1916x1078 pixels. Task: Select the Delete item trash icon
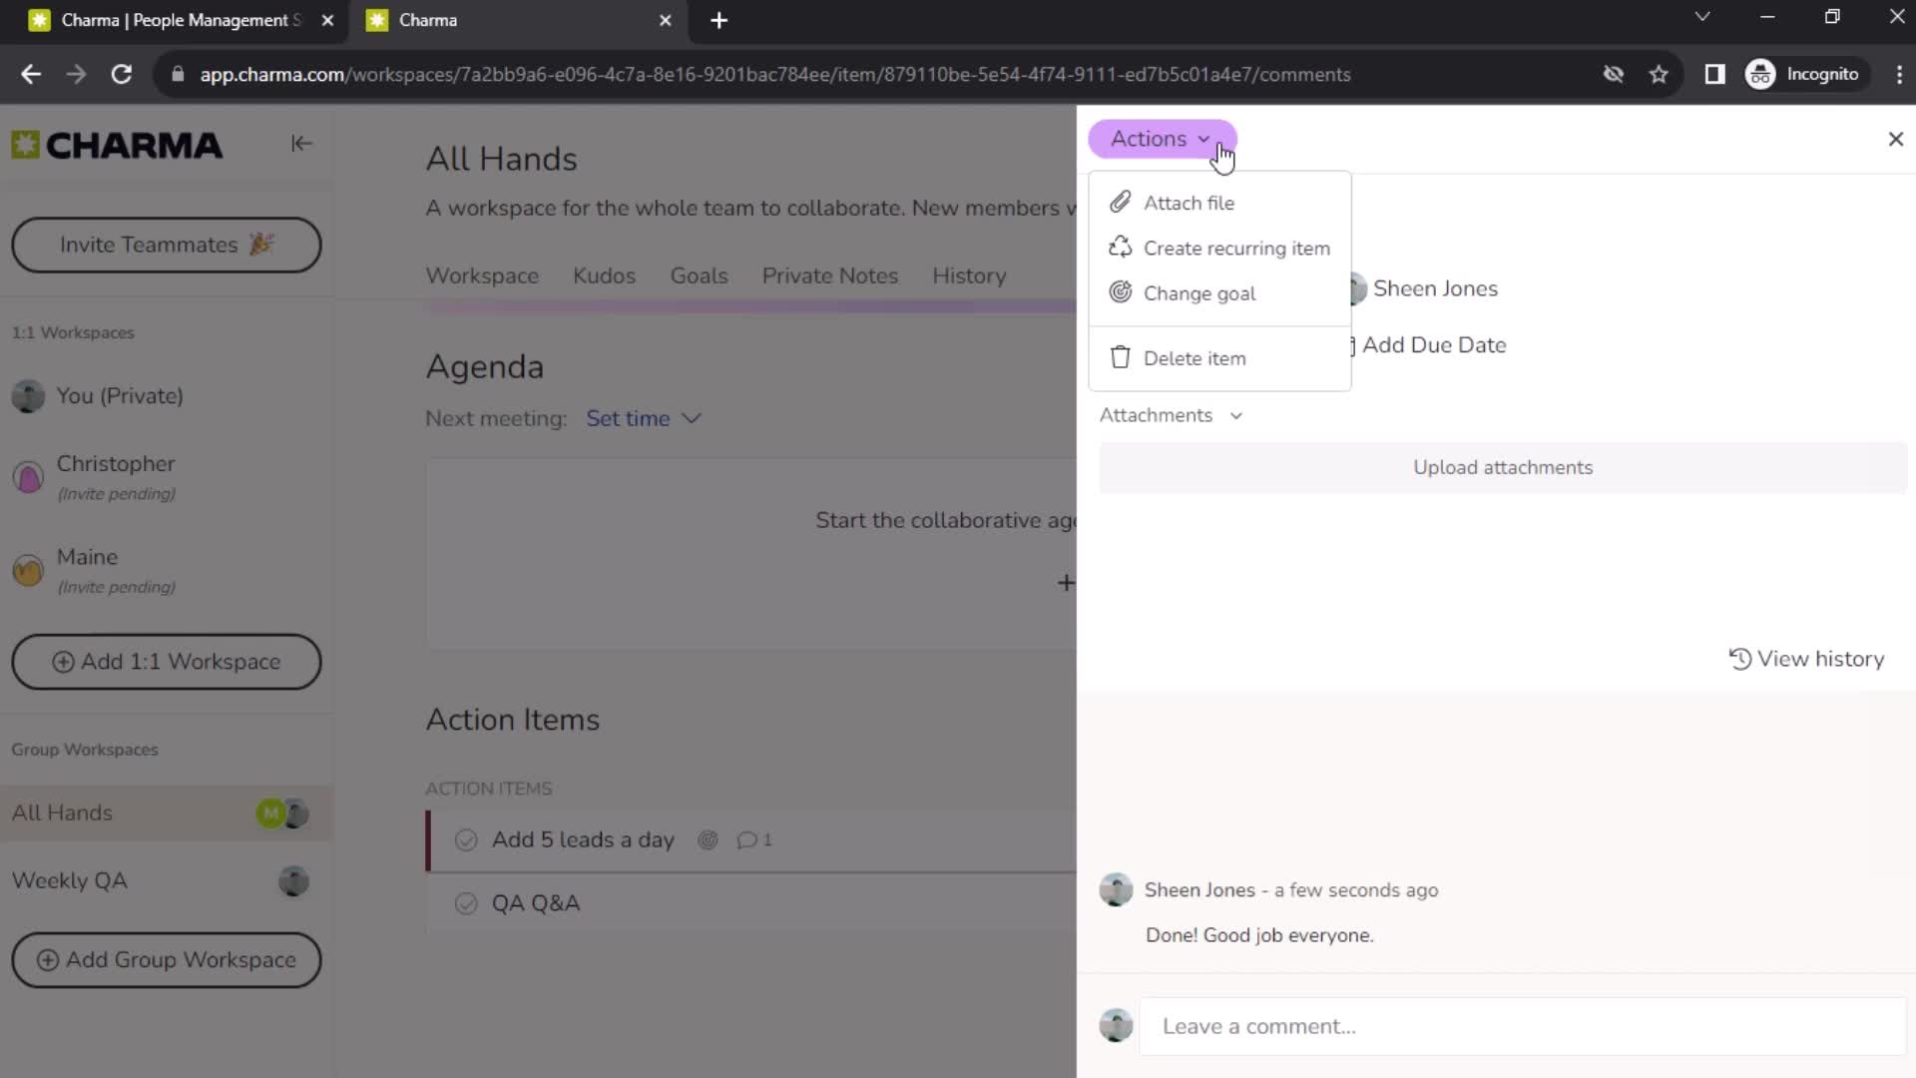click(x=1120, y=358)
